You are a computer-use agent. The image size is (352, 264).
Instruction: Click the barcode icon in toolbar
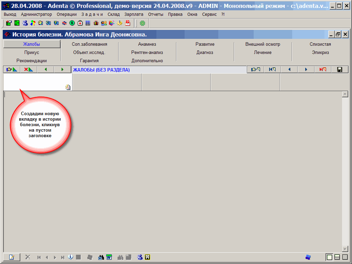pyautogui.click(x=88, y=23)
